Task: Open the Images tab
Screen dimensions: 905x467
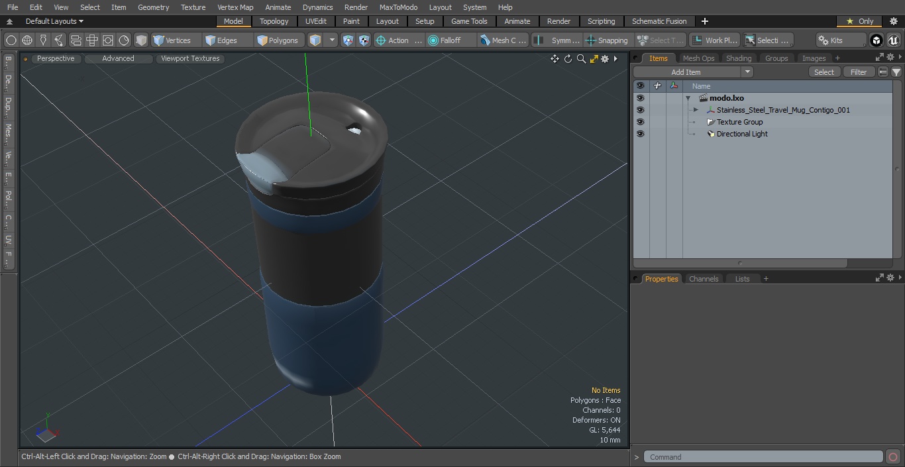Action: click(x=814, y=58)
